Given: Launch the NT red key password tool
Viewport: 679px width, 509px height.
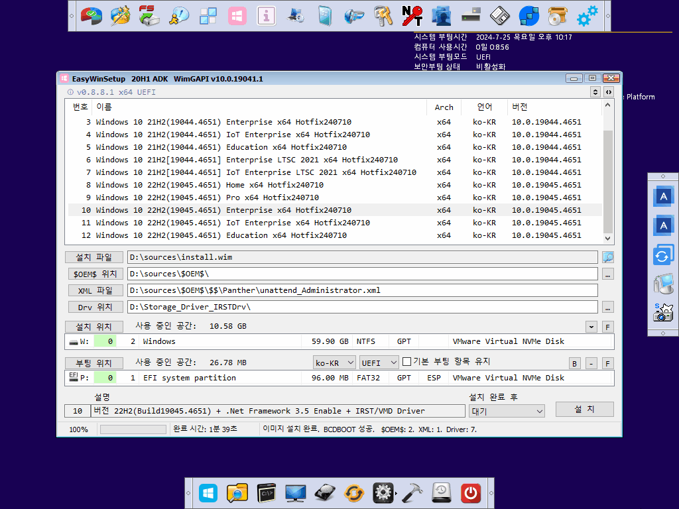Looking at the screenshot, I should (x=412, y=16).
